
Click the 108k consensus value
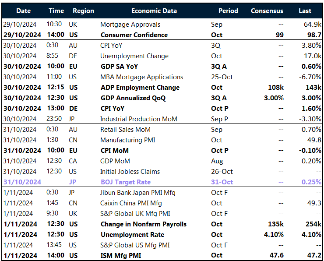[275, 88]
